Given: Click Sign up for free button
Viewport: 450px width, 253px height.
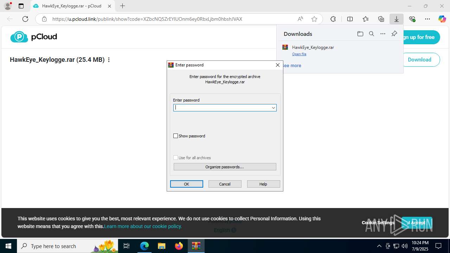Looking at the screenshot, I should [x=420, y=37].
